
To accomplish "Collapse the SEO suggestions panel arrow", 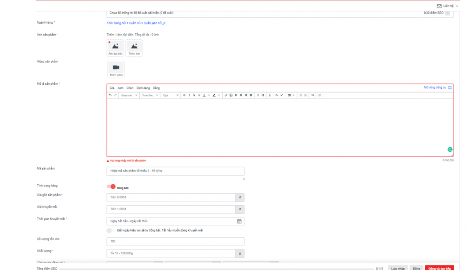I will click(447, 13).
